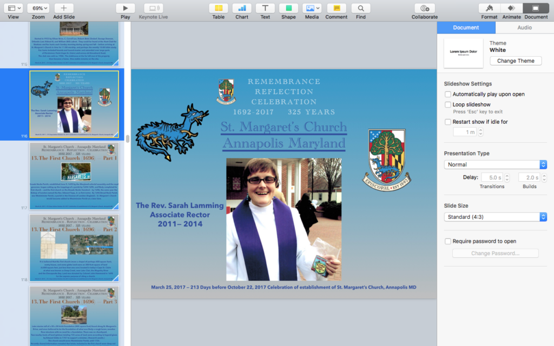Screen dimensions: 554x346
Task: Select the blue dragon image on slide
Action: pos(172,132)
